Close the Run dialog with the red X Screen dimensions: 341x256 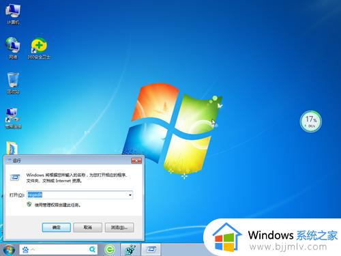pyautogui.click(x=136, y=160)
